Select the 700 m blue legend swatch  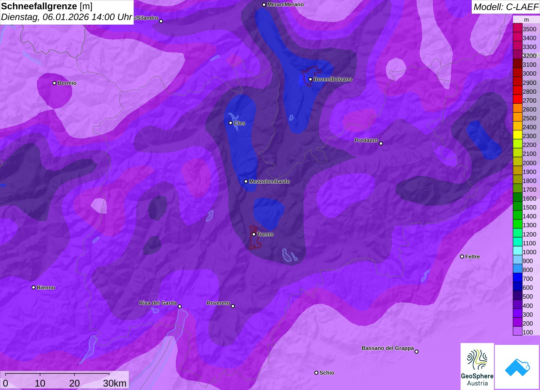click(x=518, y=278)
